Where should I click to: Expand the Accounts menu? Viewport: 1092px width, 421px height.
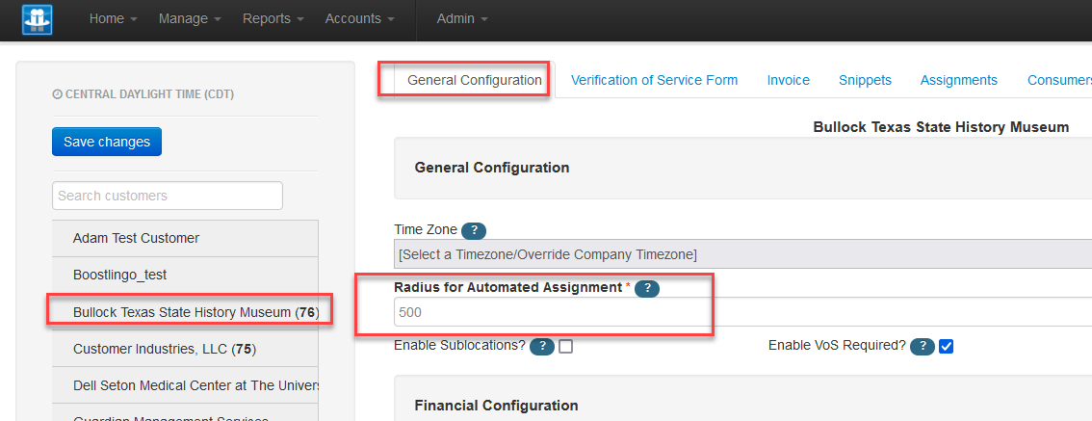[359, 19]
